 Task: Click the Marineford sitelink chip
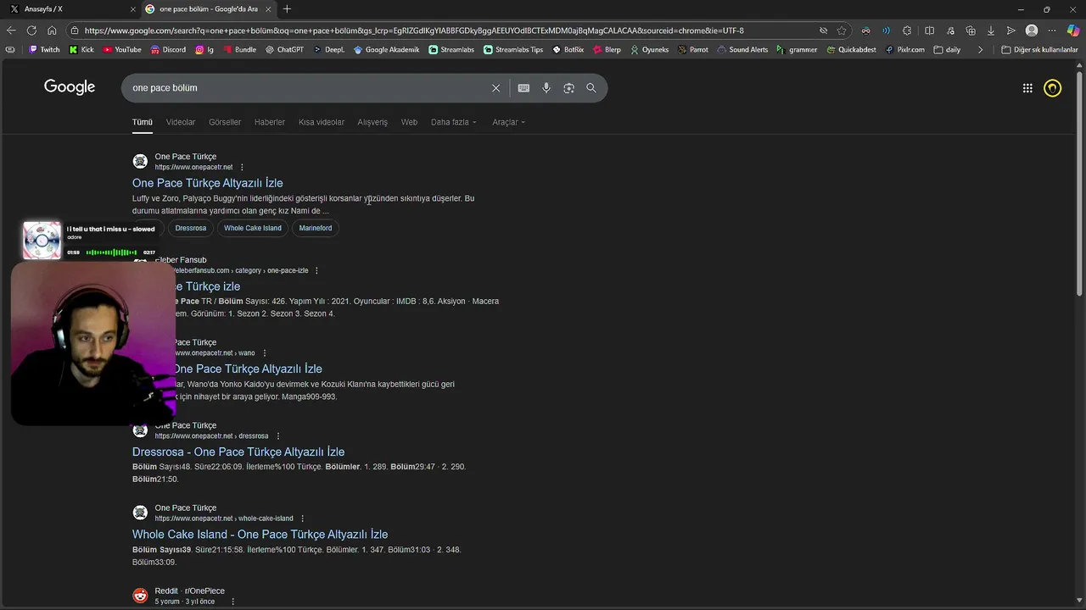[x=316, y=228]
